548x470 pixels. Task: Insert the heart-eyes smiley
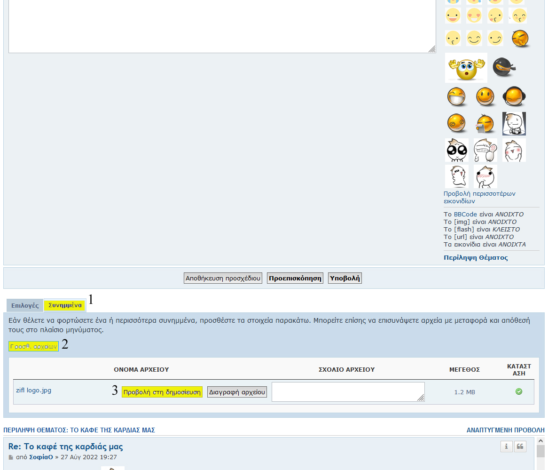[474, 16]
